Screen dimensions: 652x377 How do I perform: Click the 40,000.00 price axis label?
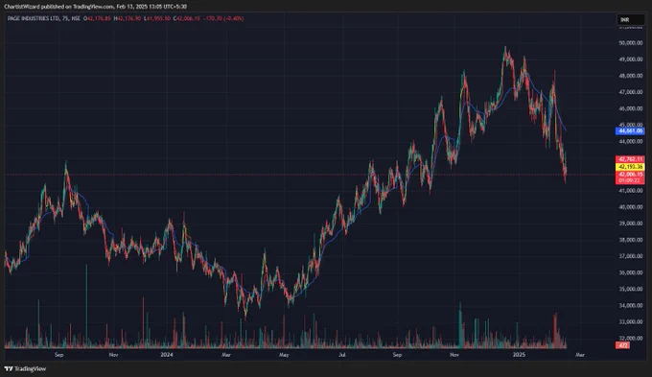631,207
